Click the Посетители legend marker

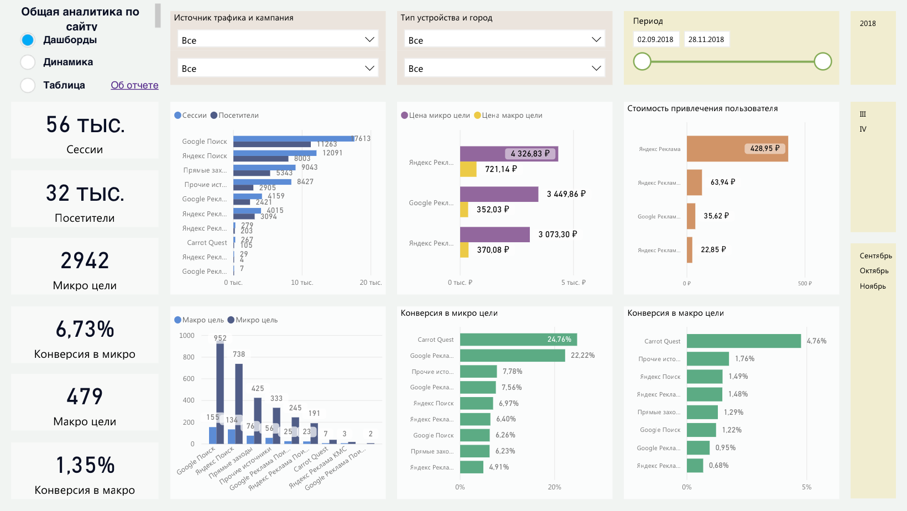click(214, 115)
